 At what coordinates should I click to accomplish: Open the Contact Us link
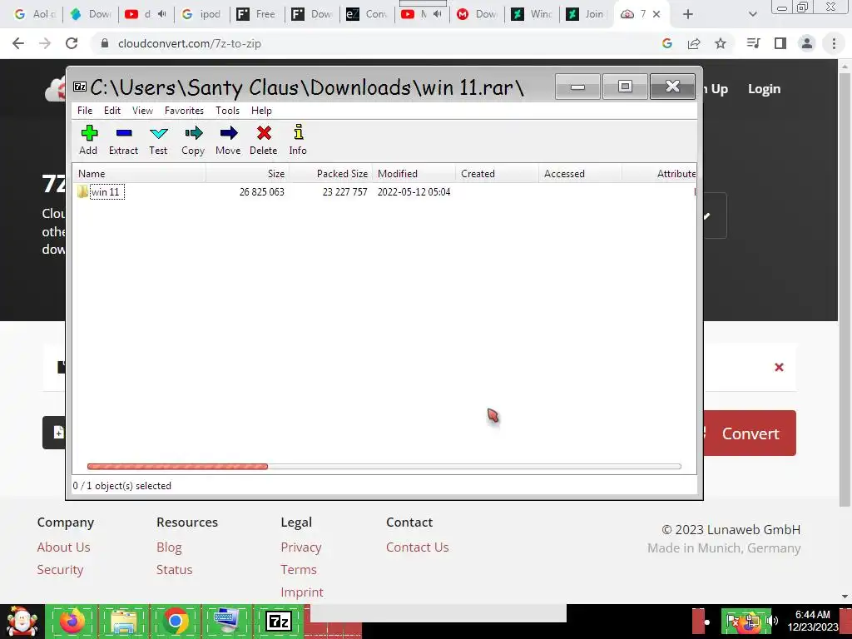(x=418, y=547)
